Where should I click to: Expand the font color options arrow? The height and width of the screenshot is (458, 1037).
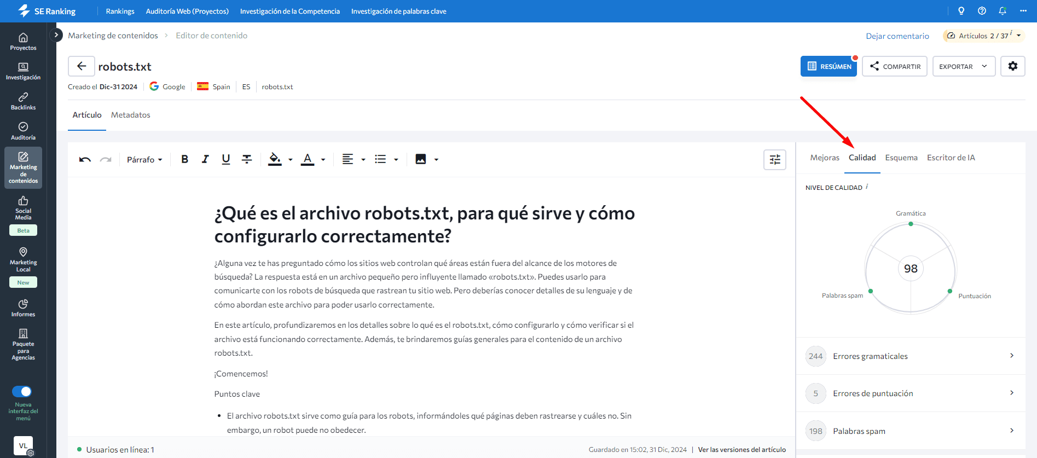[323, 160]
